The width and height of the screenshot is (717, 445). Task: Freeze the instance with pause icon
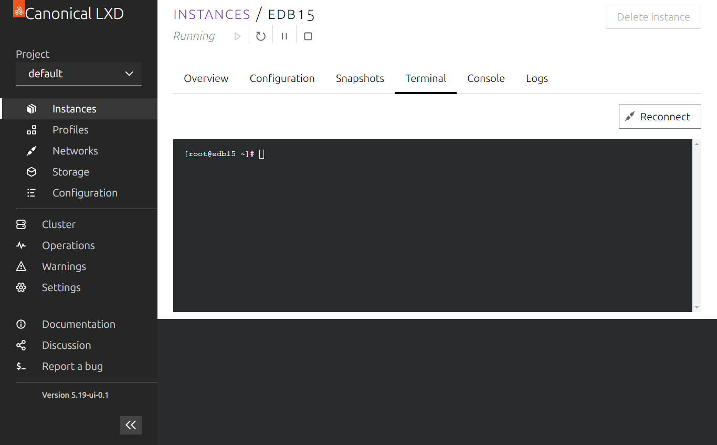[284, 36]
